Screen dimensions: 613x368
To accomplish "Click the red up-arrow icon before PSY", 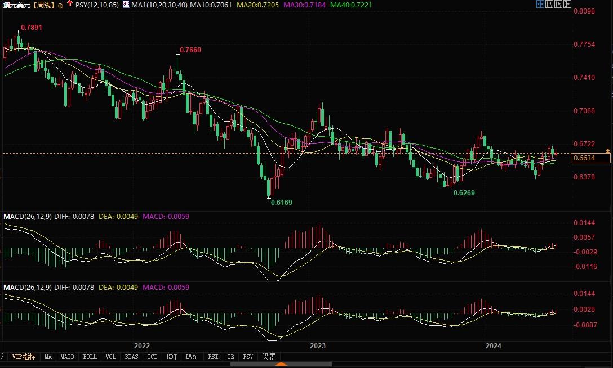I will tap(69, 5).
